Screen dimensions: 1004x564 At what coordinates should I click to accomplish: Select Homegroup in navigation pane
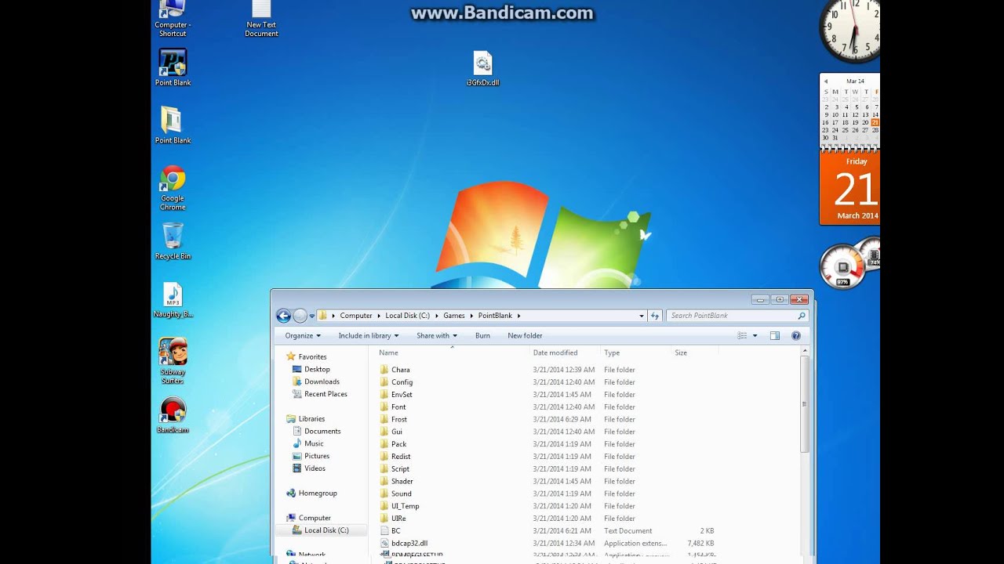click(318, 493)
